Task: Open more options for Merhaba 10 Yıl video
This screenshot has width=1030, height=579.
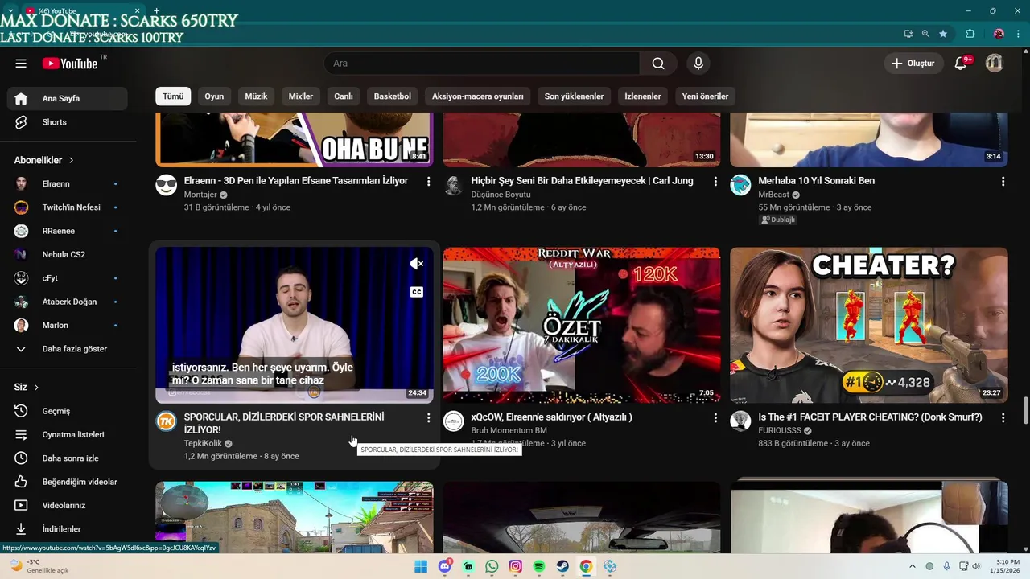Action: coord(1003,182)
